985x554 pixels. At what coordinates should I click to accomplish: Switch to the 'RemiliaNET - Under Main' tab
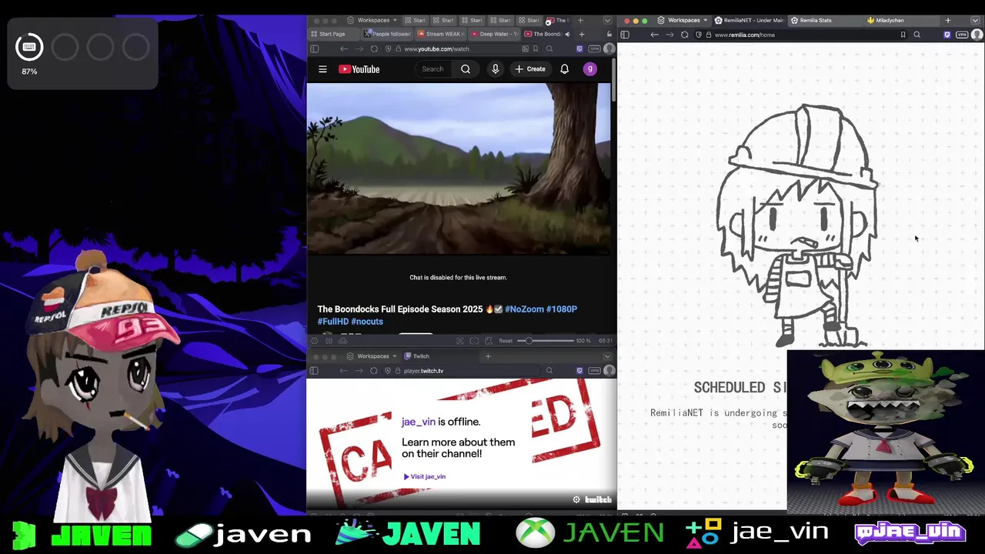tap(749, 21)
